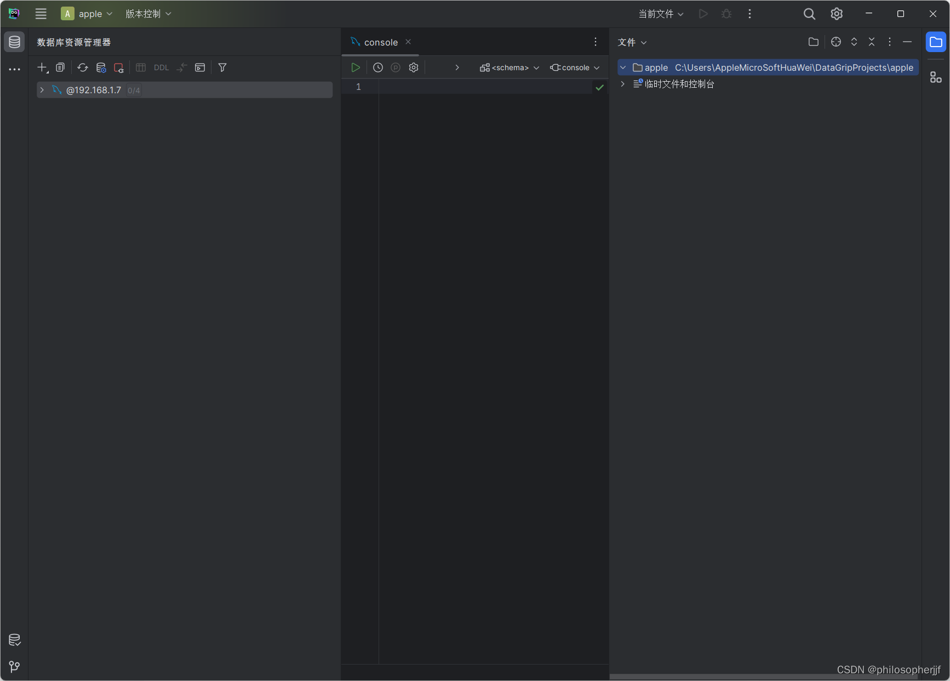Open the 文件 view dropdown
Image resolution: width=950 pixels, height=681 pixels.
632,42
